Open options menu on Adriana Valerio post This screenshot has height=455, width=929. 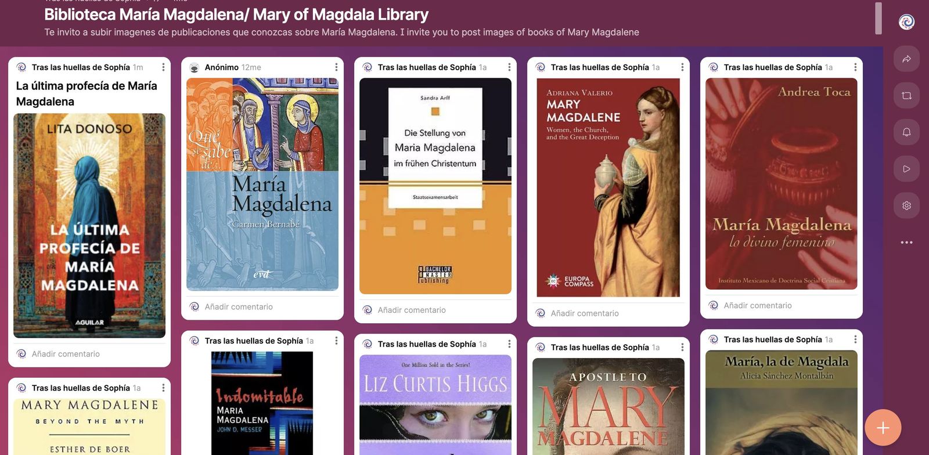(682, 67)
